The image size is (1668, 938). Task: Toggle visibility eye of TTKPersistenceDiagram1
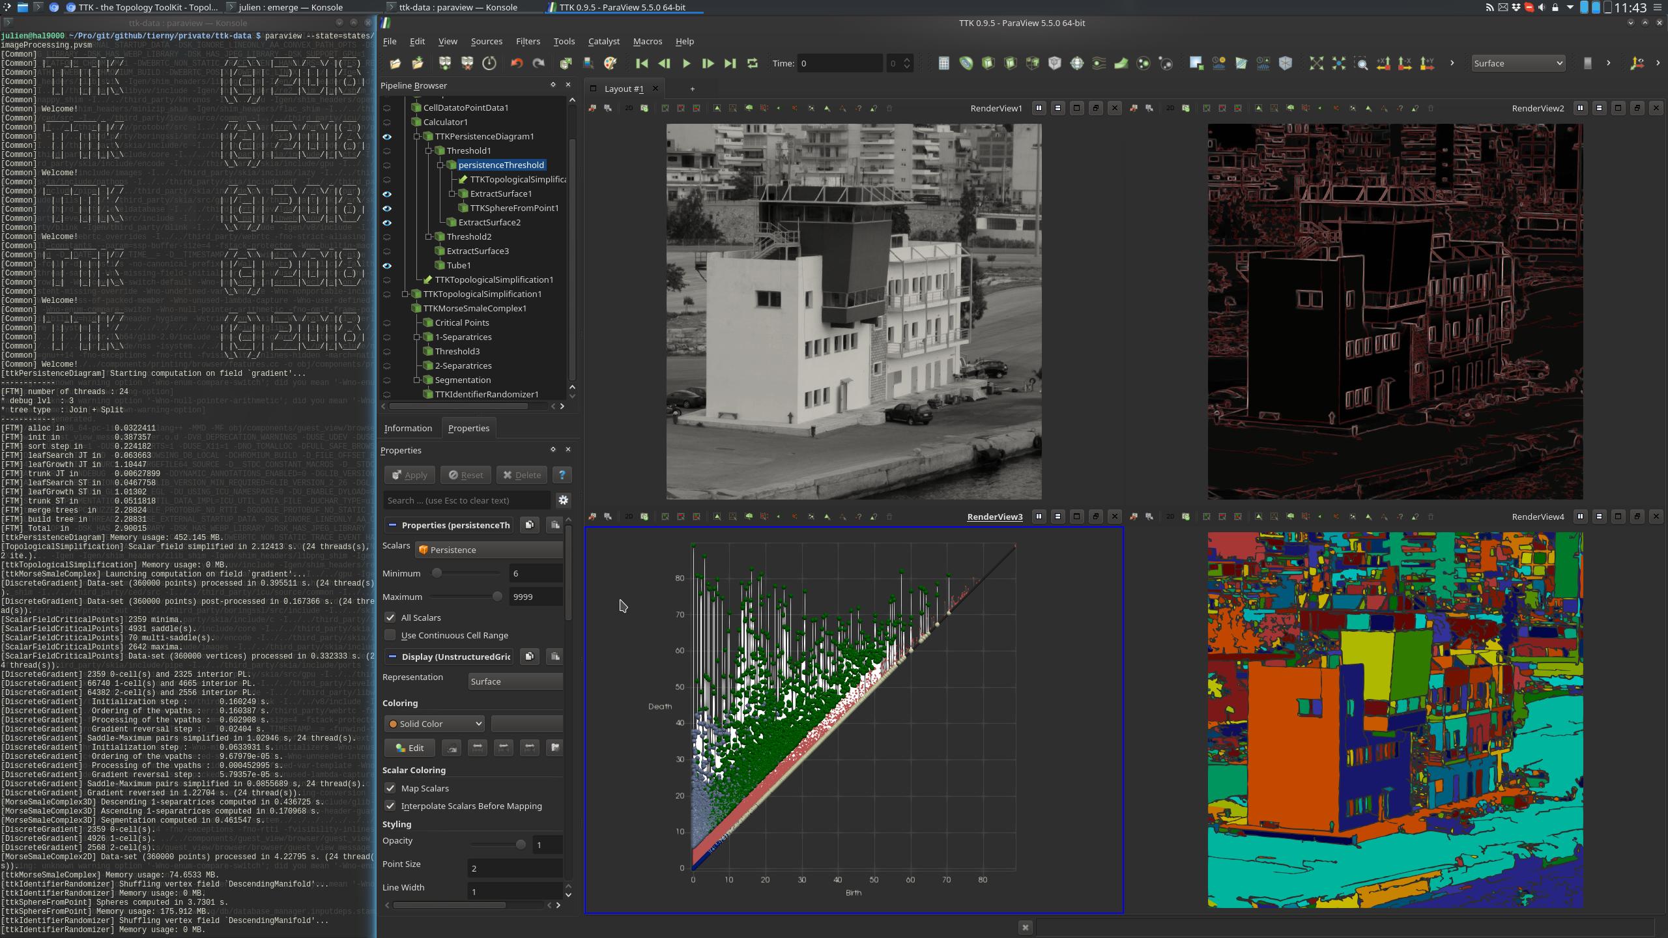point(387,137)
